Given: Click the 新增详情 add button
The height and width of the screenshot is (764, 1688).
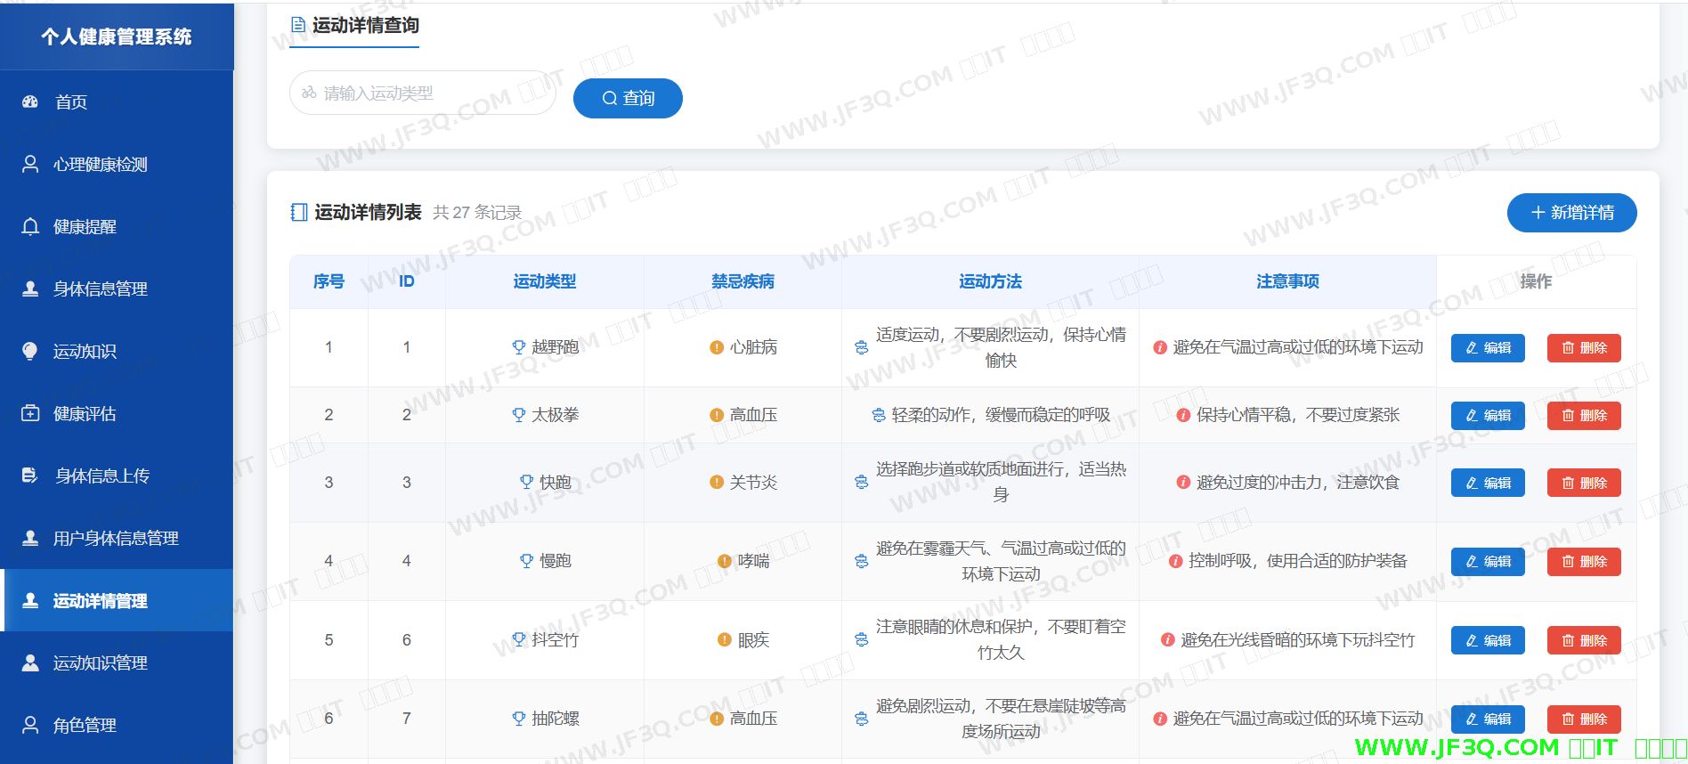Looking at the screenshot, I should [x=1571, y=213].
